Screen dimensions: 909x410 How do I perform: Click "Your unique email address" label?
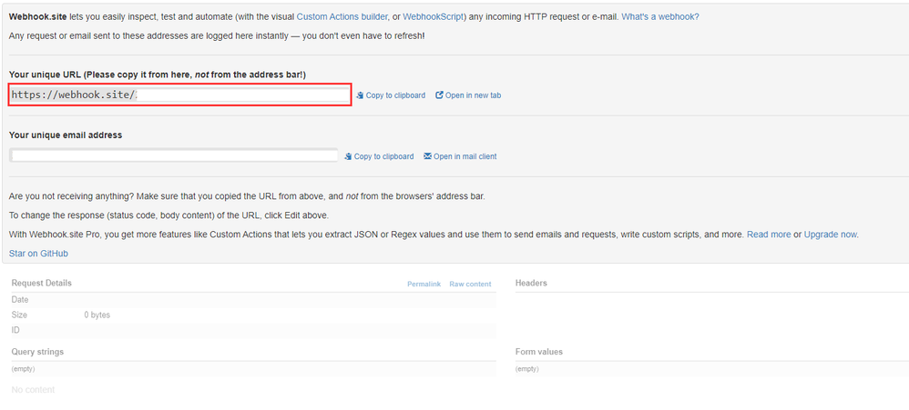[66, 135]
